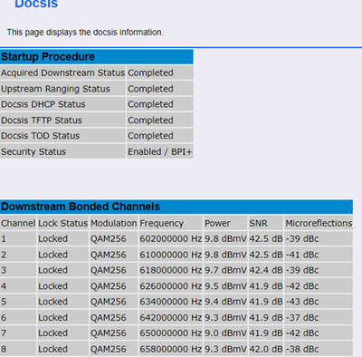The image size is (362, 357).
Task: Select the -37 dBc microreflections cell
Action: pyautogui.click(x=319, y=317)
